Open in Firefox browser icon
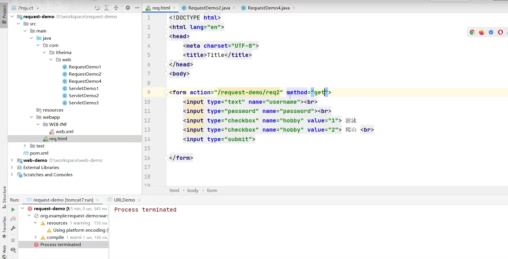Screen dimensions: 508x259 (x=482, y=32)
